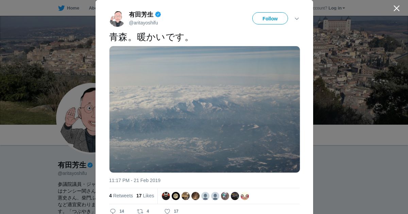Viewport: 408px width, 214px height.
Task: Click the Twitter bird Home icon
Action: [x=61, y=8]
